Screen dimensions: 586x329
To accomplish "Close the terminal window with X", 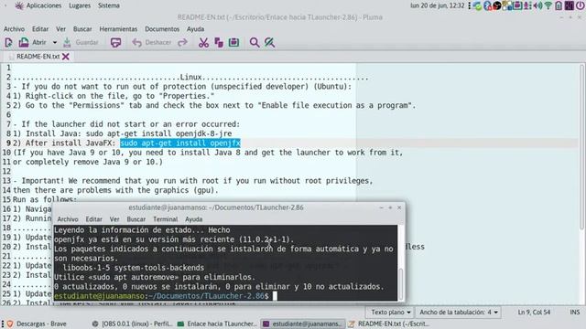I will (x=399, y=207).
